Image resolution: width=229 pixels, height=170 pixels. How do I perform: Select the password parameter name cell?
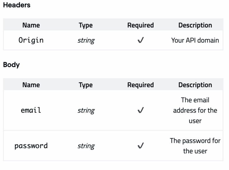pos(31,146)
